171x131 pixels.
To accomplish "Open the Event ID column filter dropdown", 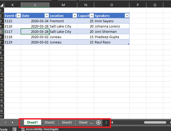I will (19, 16).
